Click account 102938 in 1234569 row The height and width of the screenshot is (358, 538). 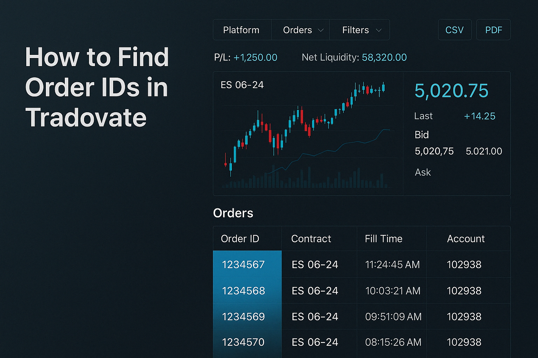tap(464, 317)
